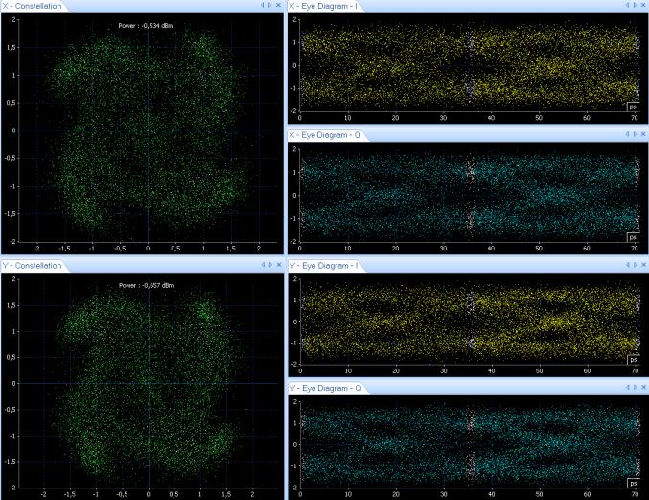This screenshot has width=649, height=500.
Task: Click right tab-scroll arrow in X - Eye Diagram - I panel
Action: [636, 5]
